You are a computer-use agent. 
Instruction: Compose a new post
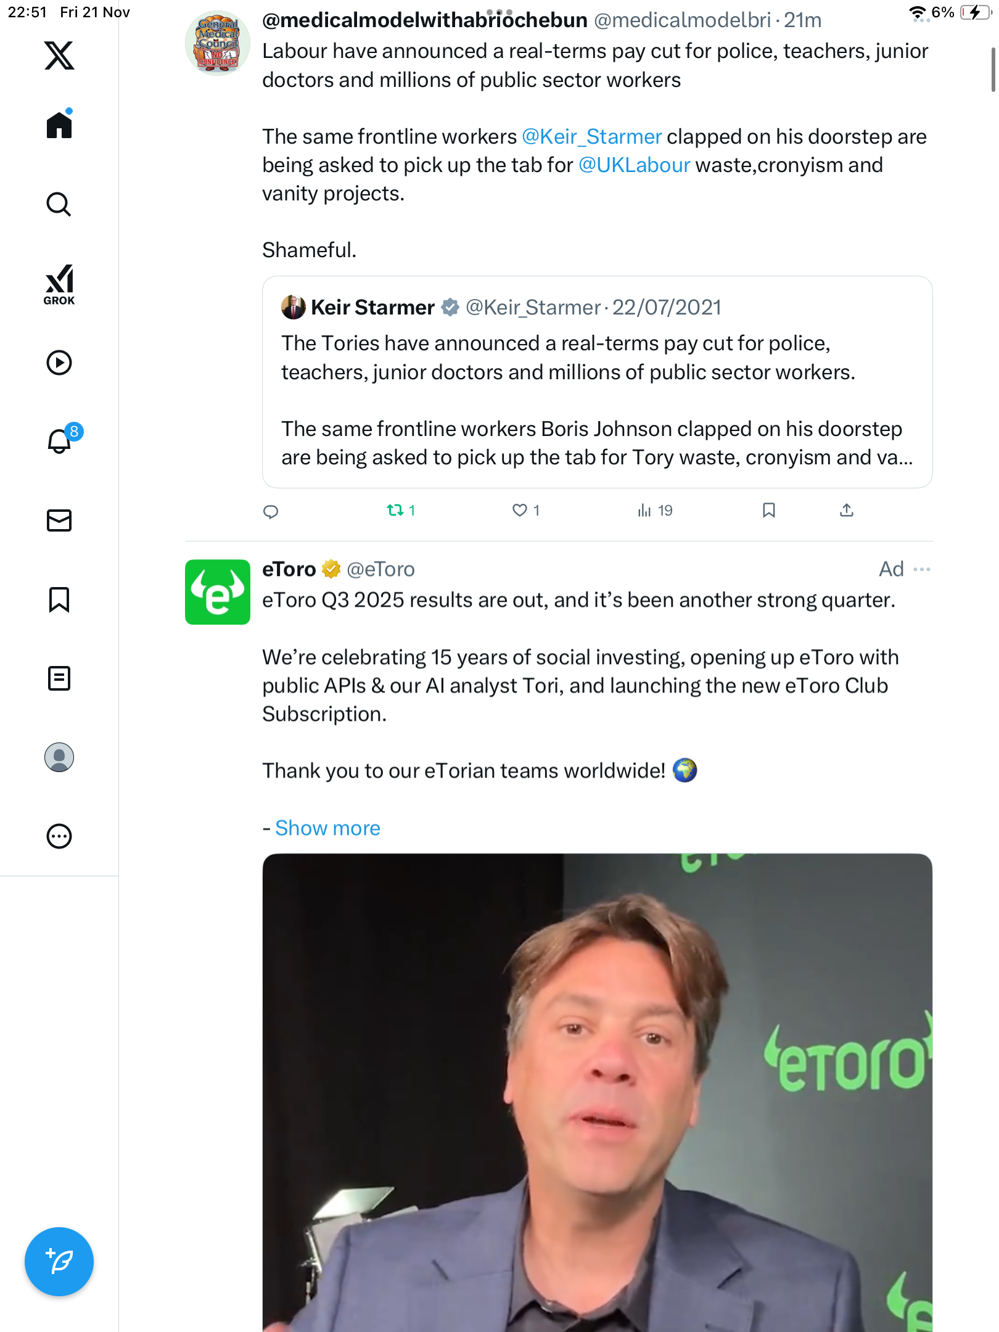(x=59, y=1262)
